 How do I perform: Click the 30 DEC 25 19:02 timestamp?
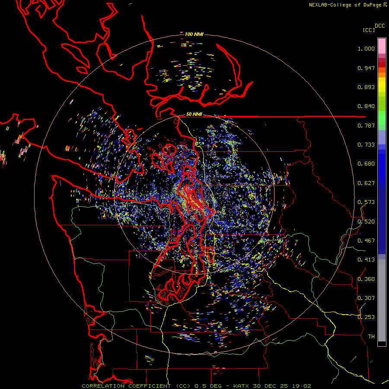(282, 386)
